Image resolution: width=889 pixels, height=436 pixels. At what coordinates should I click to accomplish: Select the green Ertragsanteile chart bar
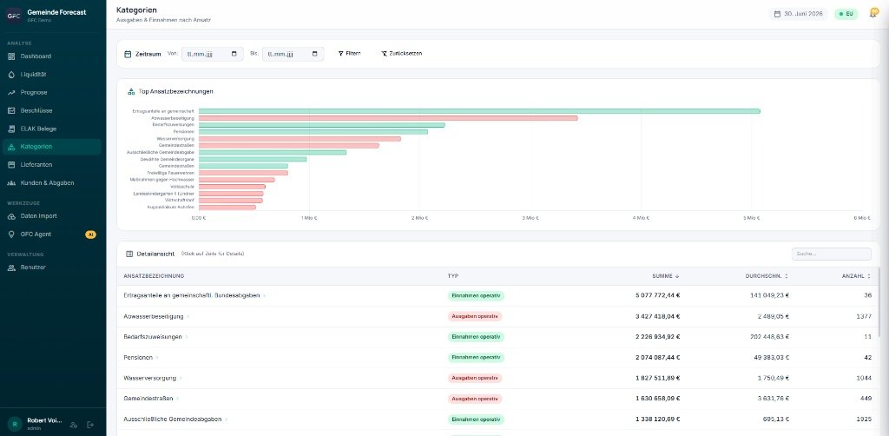(479, 111)
